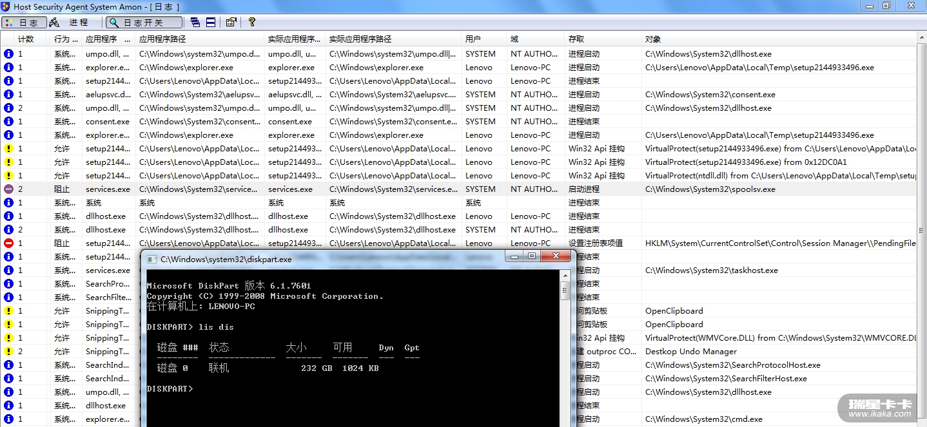Minimize the diskpart.exe console window
Screen dimensions: 927x427
point(516,256)
